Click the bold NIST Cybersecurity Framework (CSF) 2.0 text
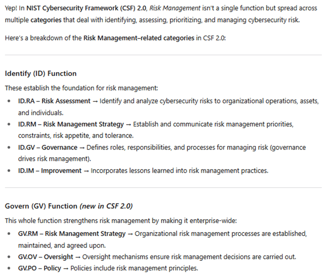 86,8
